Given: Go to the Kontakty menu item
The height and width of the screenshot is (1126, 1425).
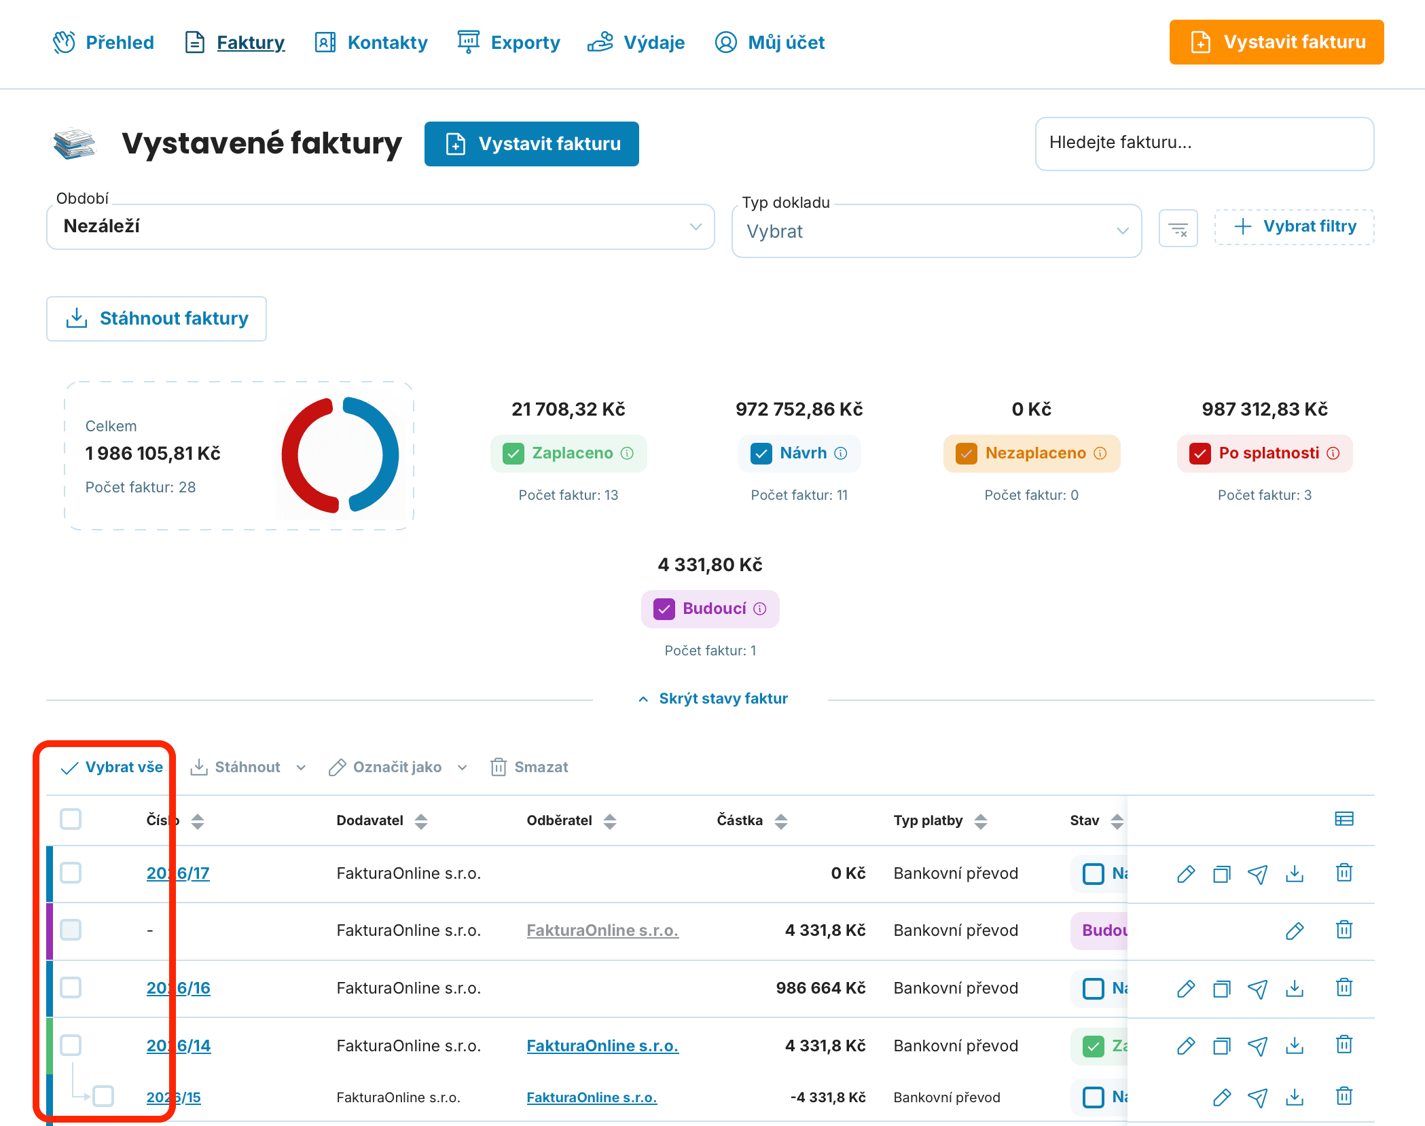Looking at the screenshot, I should point(371,42).
